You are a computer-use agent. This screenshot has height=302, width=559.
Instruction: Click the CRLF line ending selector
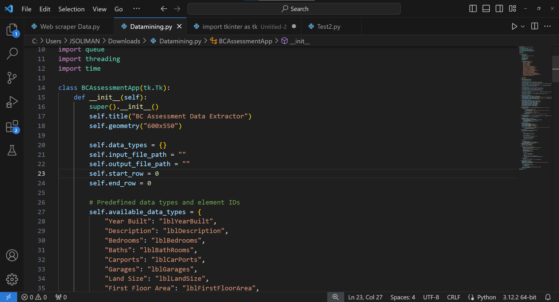click(453, 297)
